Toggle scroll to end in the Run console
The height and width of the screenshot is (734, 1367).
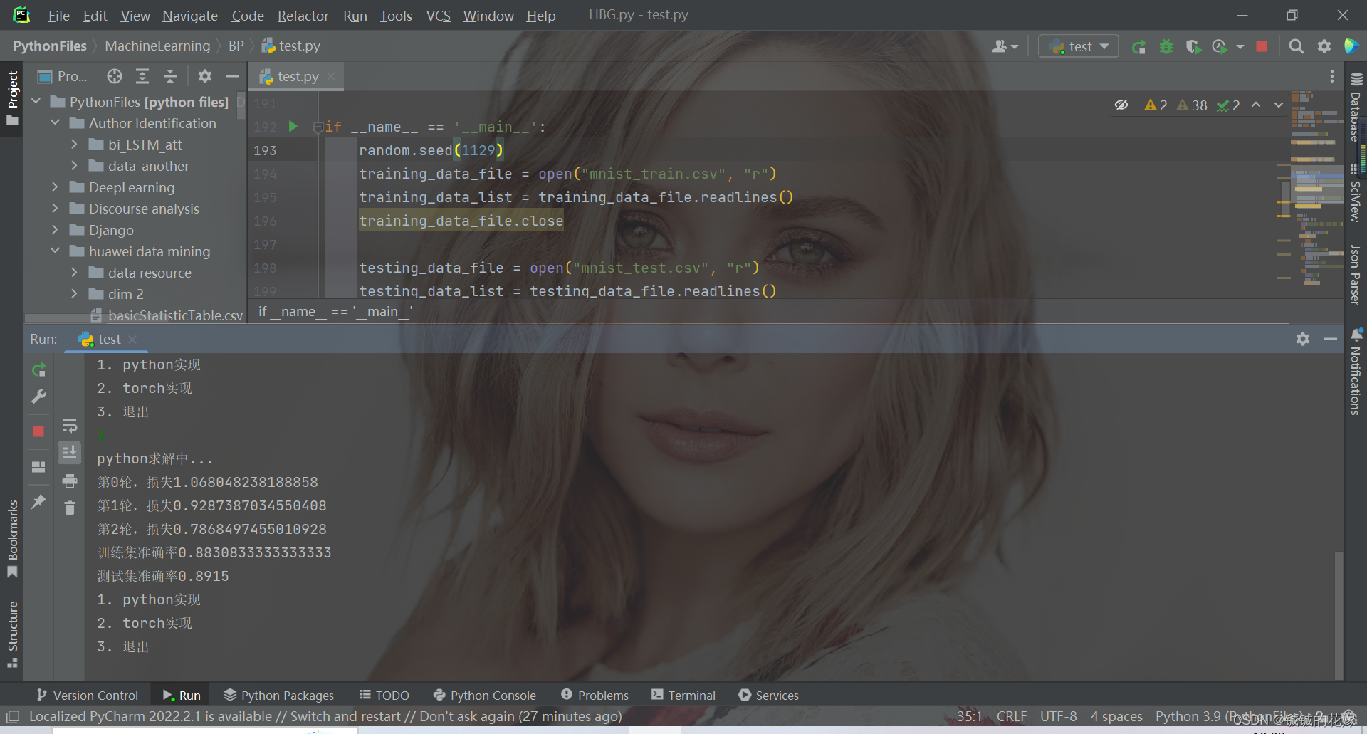click(x=70, y=452)
